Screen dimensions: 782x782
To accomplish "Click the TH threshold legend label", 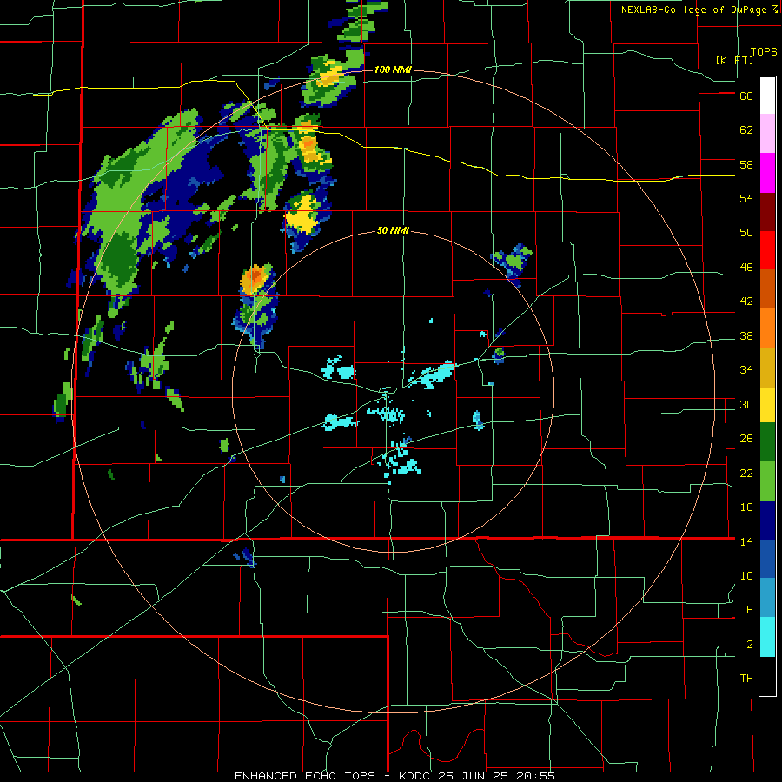I will tap(746, 679).
